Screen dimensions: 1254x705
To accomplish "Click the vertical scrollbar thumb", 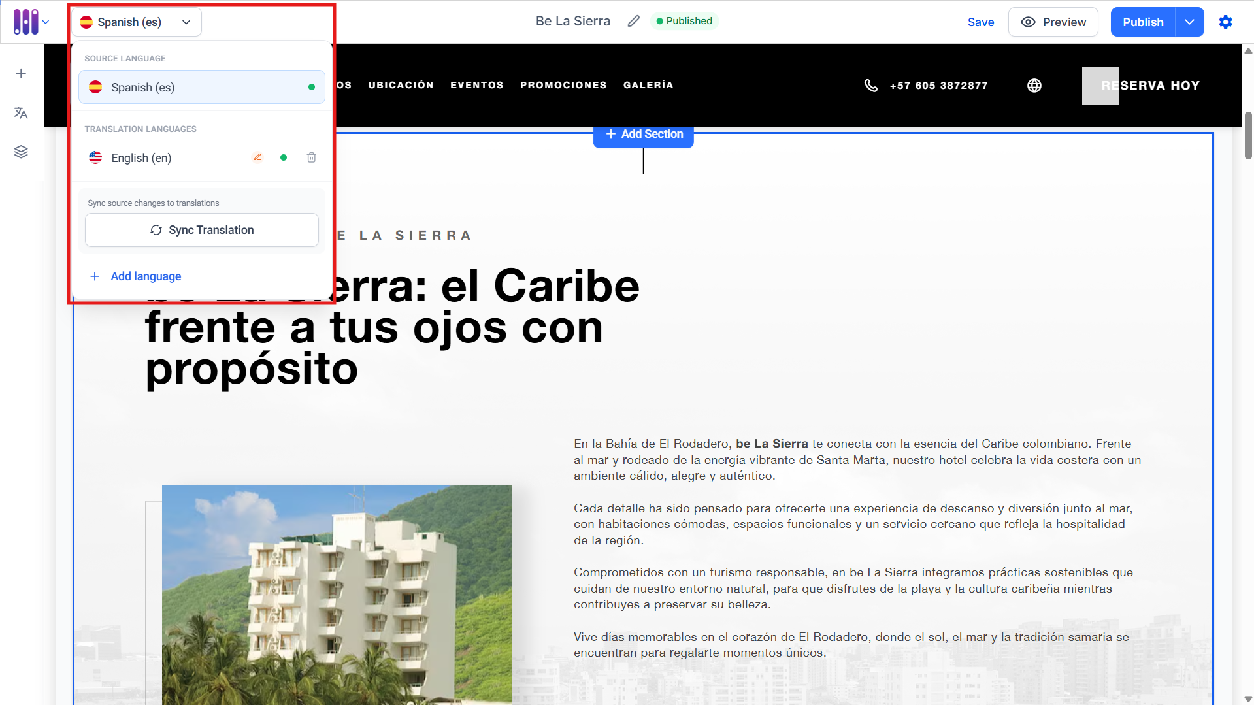I will [1247, 135].
